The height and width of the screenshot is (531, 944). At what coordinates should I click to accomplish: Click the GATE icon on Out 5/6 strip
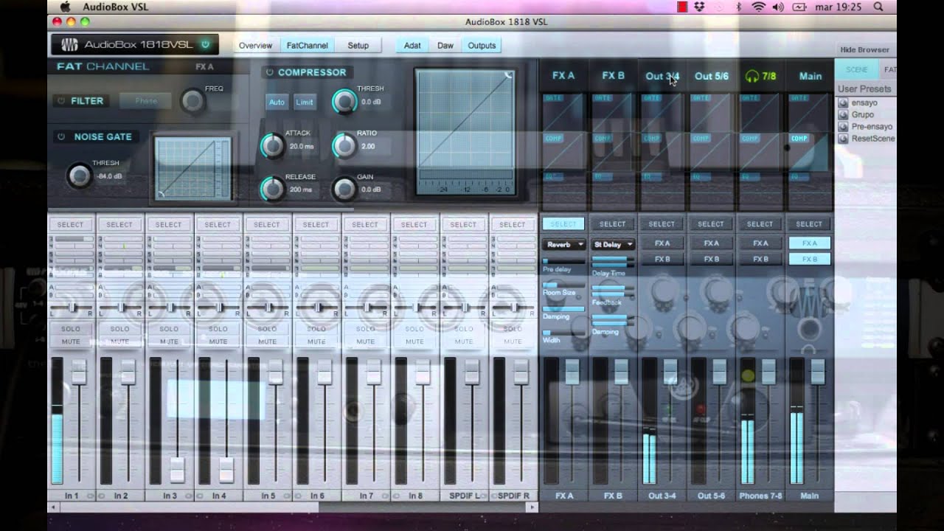point(701,97)
